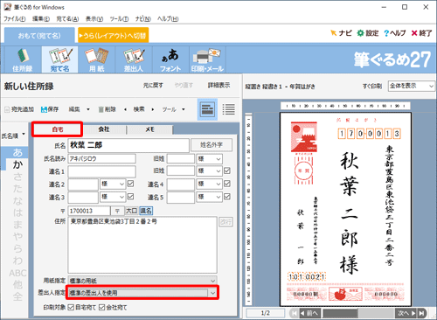Screen dimensions: 437x320
Task: Open honorific dropdown for 連名1
Action: click(x=210, y=170)
